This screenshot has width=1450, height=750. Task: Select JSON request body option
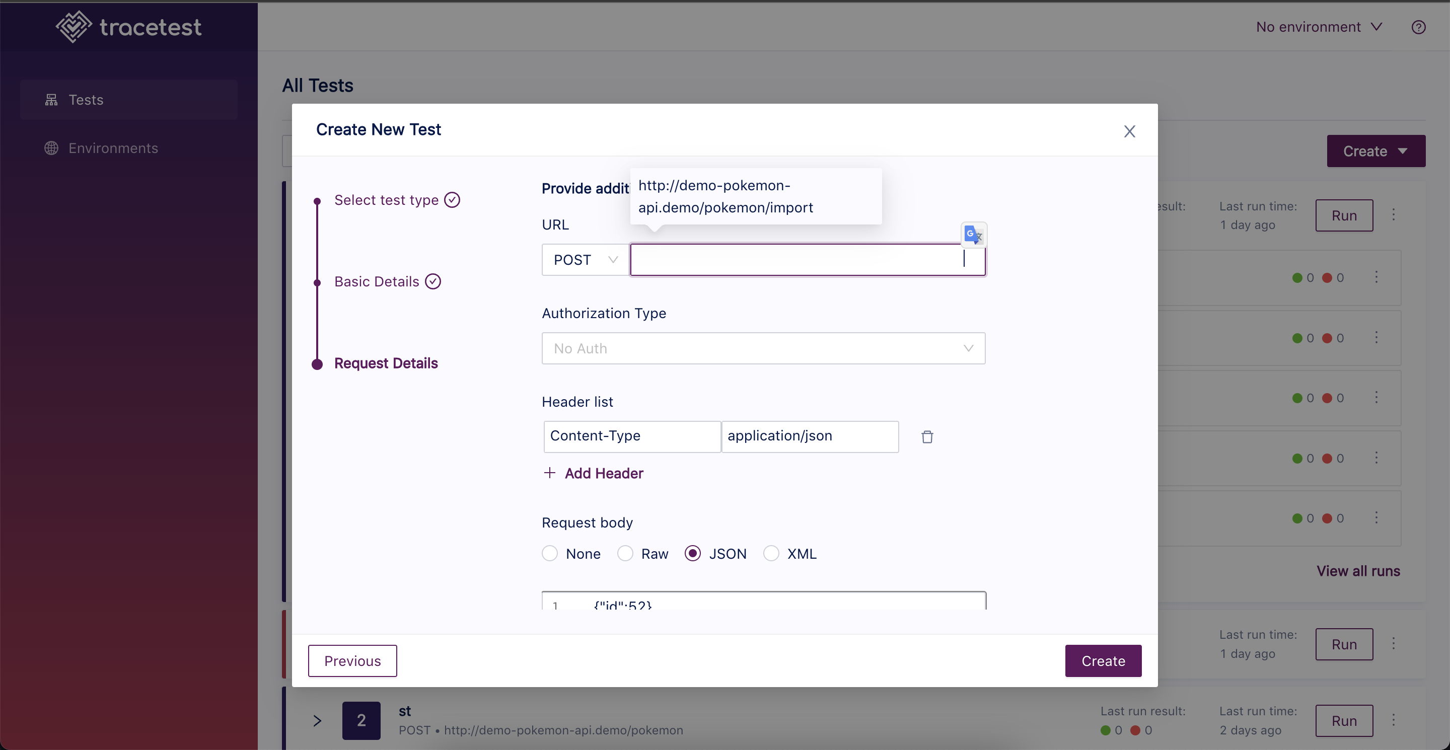point(692,554)
